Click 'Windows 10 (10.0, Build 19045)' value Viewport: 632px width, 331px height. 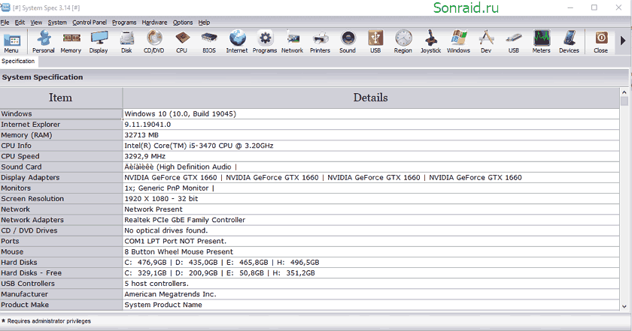(180, 114)
